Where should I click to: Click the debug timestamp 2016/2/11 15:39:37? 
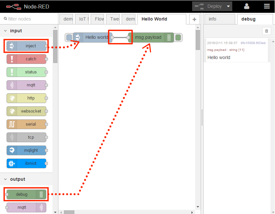(x=222, y=43)
